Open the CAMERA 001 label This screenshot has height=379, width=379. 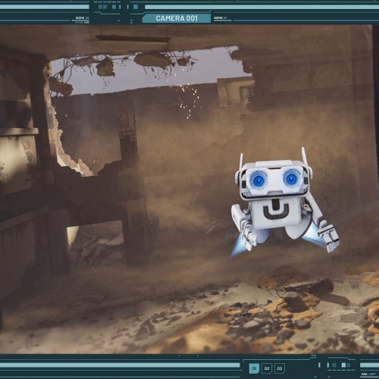[x=177, y=18]
